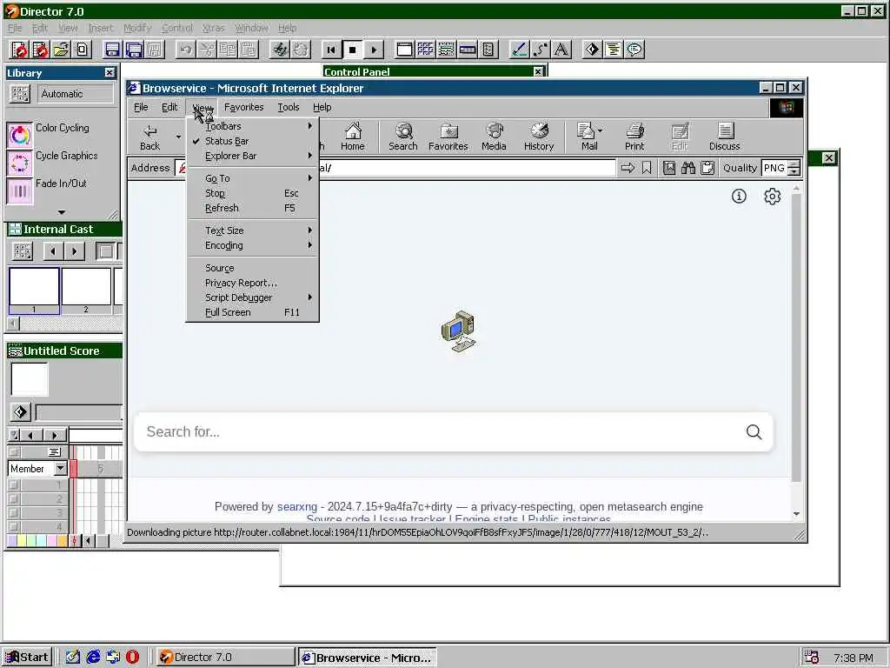Click the Stop button in Director toolbar
890x668 pixels.
click(352, 50)
